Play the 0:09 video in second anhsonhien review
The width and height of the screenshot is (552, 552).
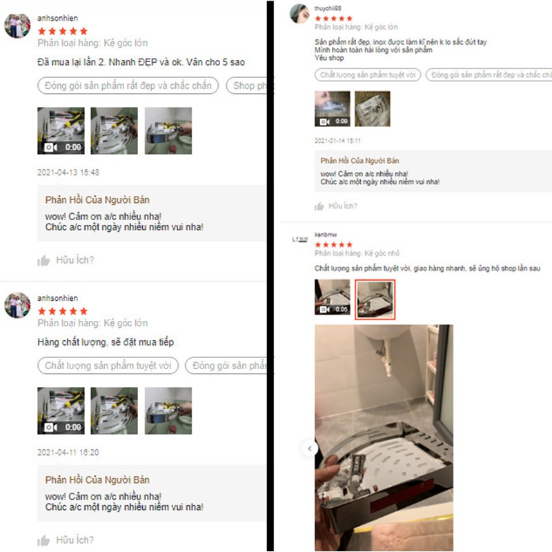click(61, 411)
